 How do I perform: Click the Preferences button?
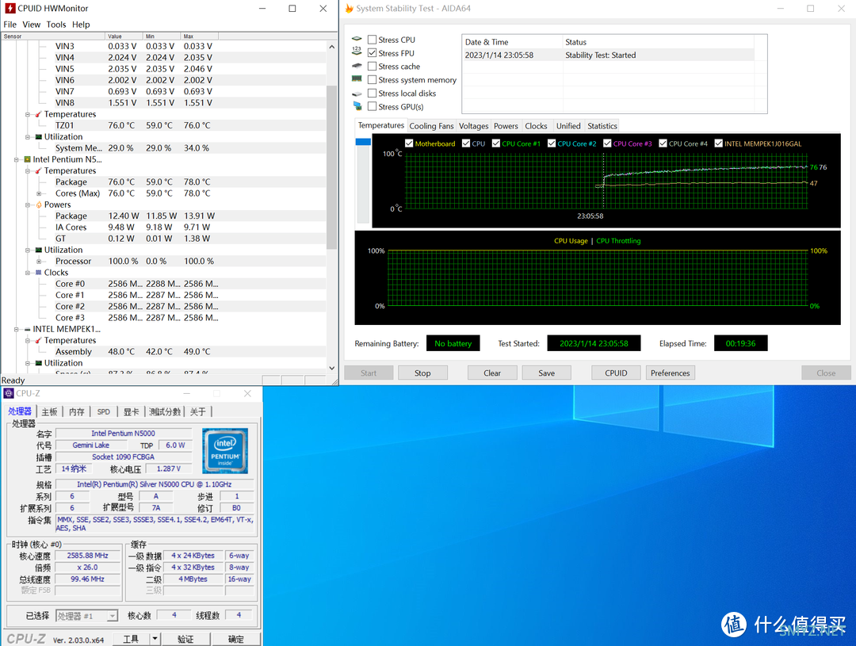(670, 373)
